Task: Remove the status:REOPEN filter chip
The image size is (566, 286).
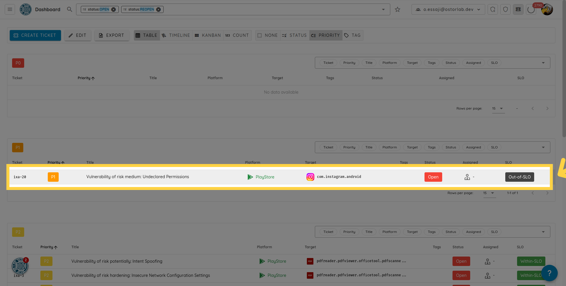Action: point(159,9)
